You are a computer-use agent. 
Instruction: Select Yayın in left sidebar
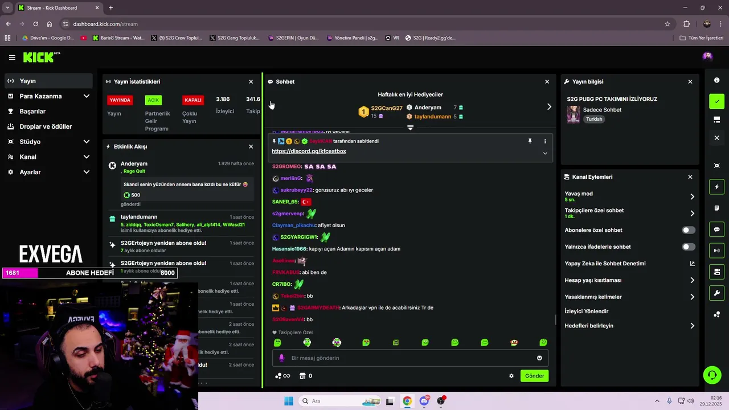point(48,81)
